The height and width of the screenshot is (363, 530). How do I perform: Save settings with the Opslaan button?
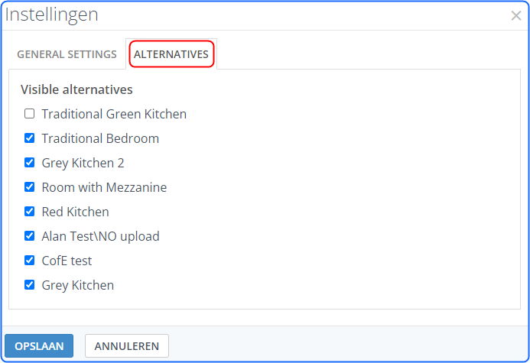point(39,346)
